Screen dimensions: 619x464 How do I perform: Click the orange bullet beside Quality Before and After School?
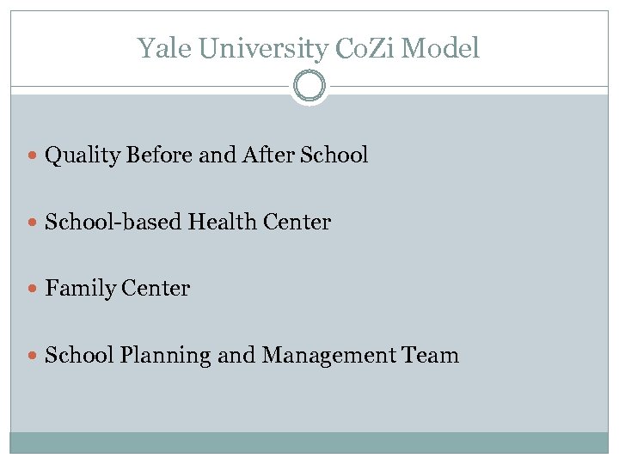(33, 155)
